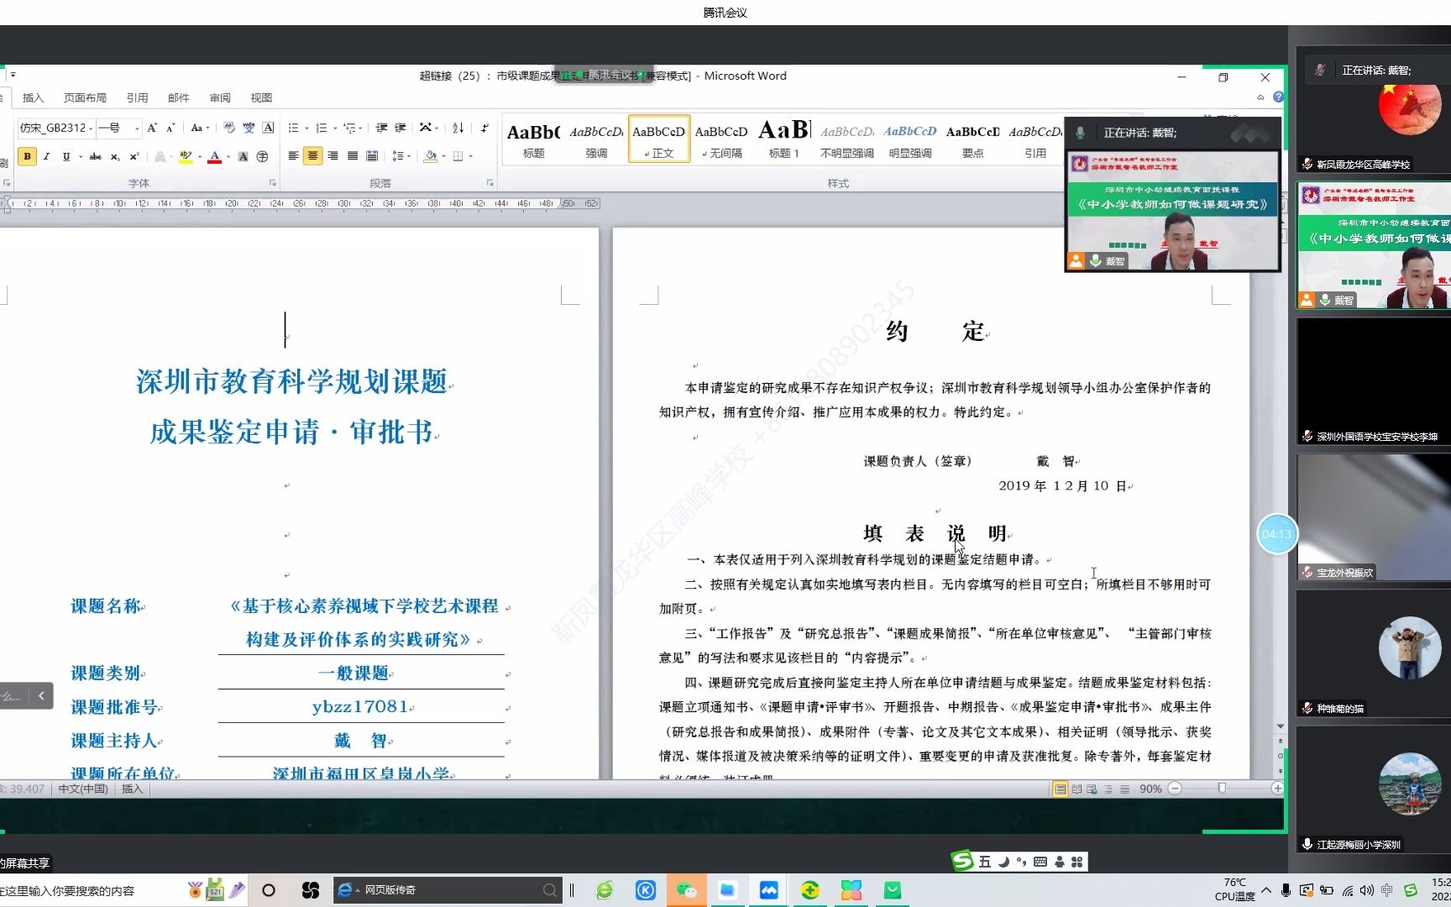The width and height of the screenshot is (1451, 907).
Task: Apply the 明显强调 style
Action: coord(910,140)
